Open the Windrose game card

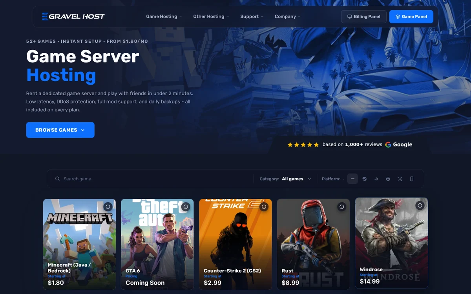tap(391, 243)
